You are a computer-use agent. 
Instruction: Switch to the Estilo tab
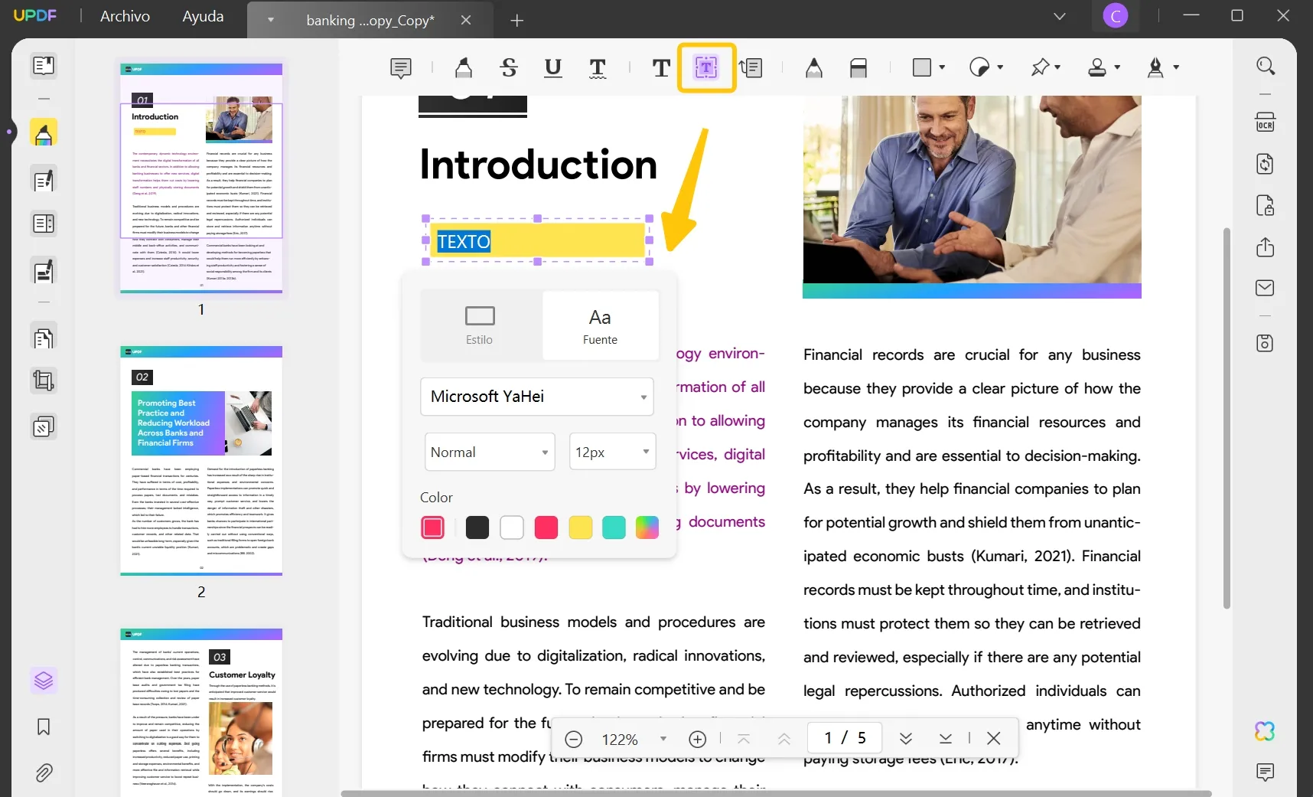pos(481,325)
